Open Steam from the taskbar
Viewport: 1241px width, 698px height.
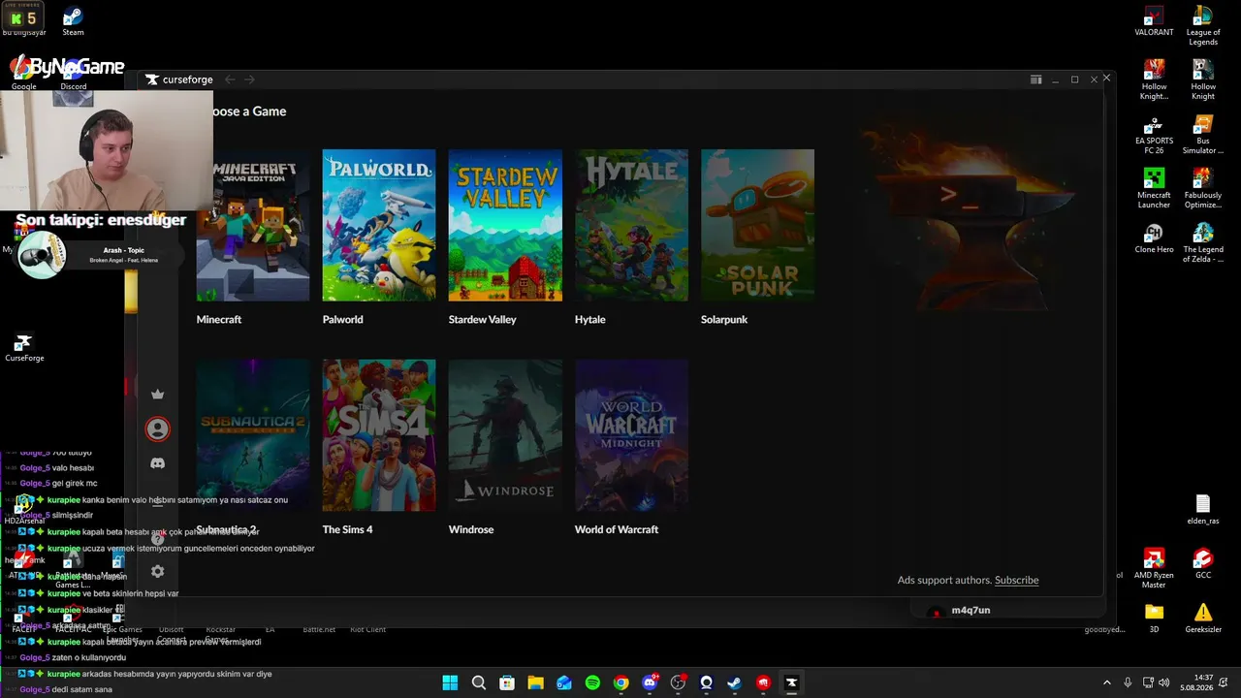pyautogui.click(x=735, y=682)
